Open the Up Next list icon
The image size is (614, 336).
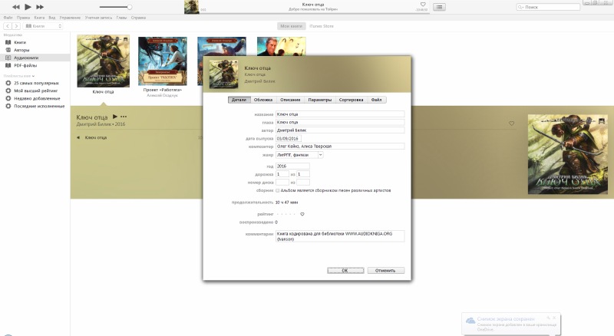click(x=439, y=7)
